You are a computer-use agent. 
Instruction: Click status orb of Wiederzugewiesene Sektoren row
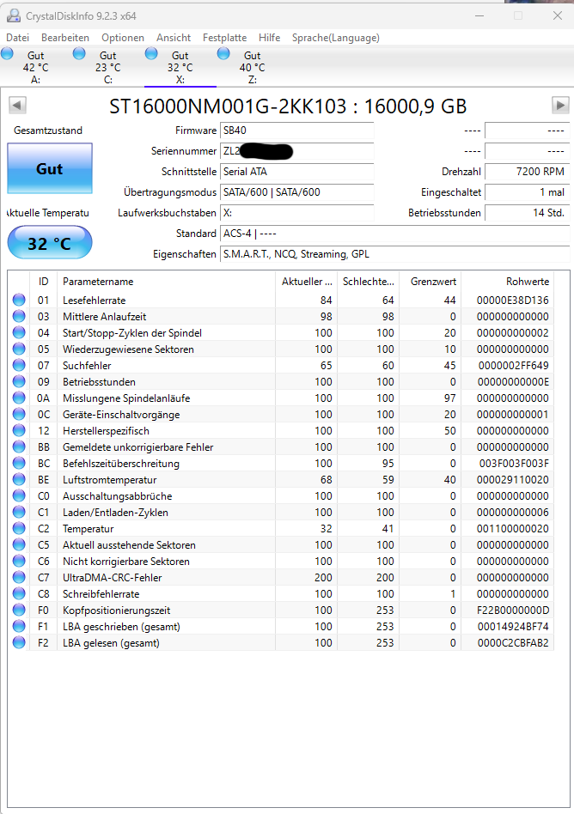19,349
